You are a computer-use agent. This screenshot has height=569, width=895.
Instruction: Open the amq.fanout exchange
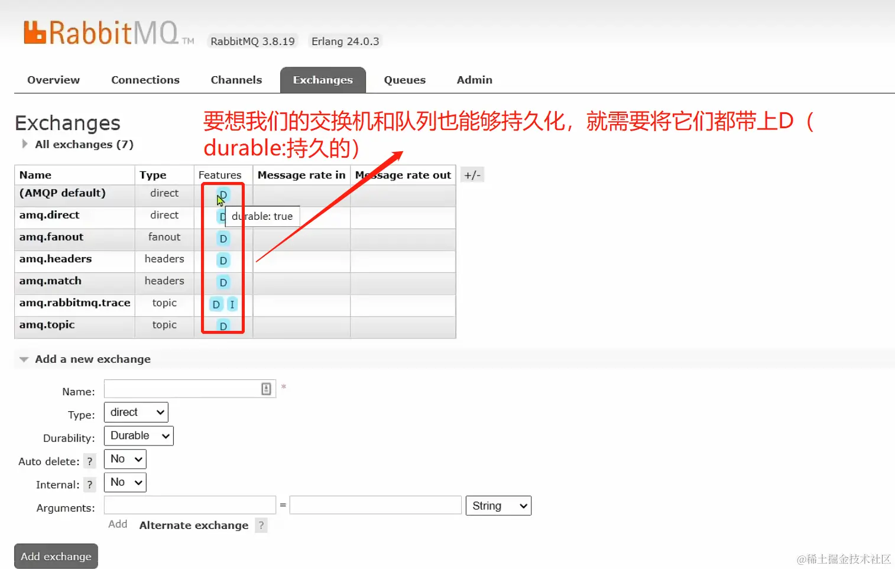click(51, 237)
